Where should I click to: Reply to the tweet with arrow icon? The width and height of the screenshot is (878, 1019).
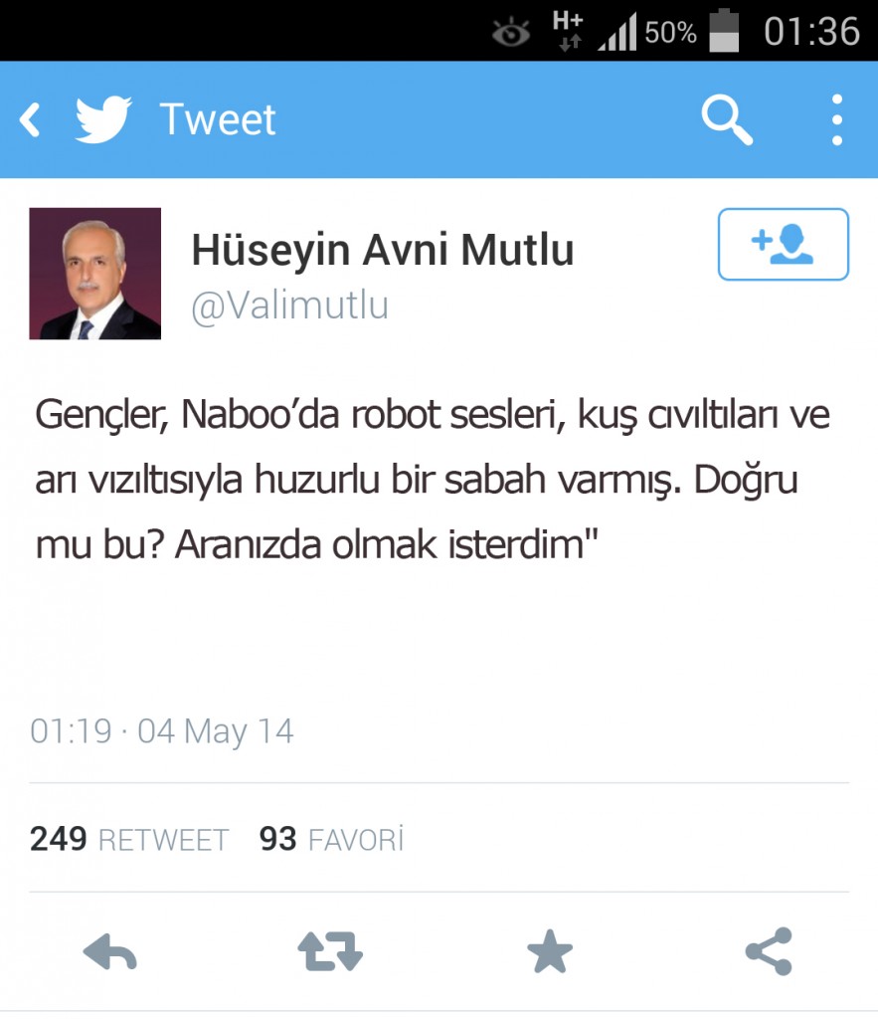(x=109, y=952)
